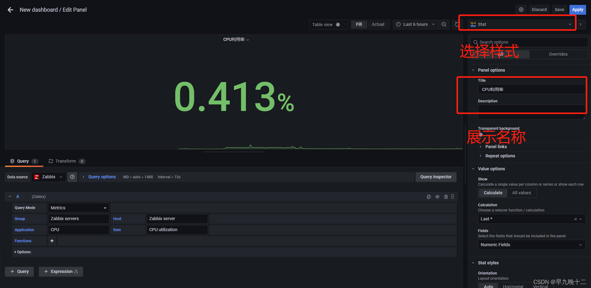Expand the Options section in query
Image resolution: width=591 pixels, height=288 pixels.
[x=23, y=252]
